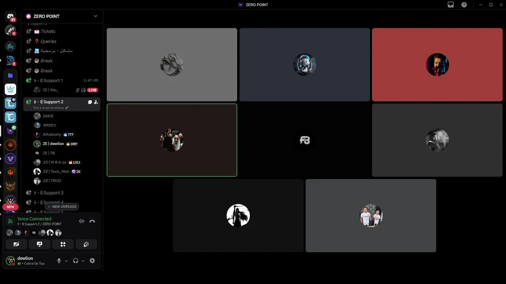
Task: Deafen with the headphones button
Action: coord(76,261)
